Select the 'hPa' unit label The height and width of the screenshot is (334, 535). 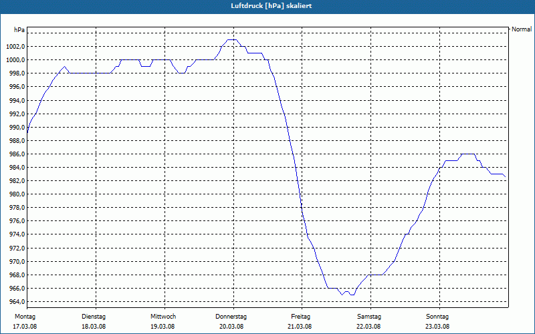(19, 29)
